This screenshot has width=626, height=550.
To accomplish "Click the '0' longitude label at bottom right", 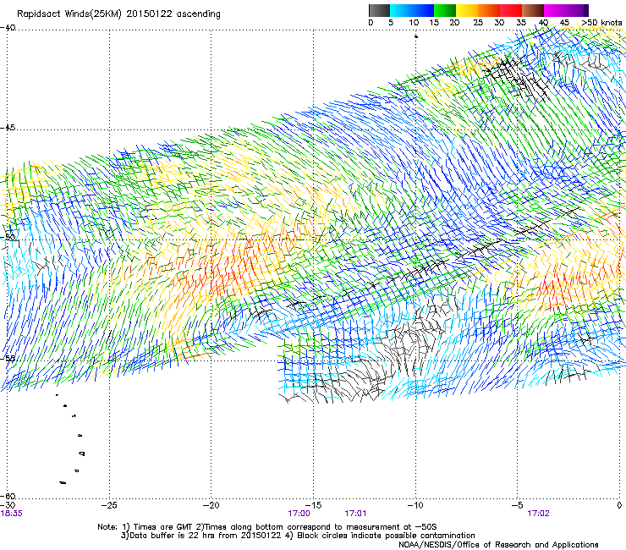I will click(x=619, y=505).
